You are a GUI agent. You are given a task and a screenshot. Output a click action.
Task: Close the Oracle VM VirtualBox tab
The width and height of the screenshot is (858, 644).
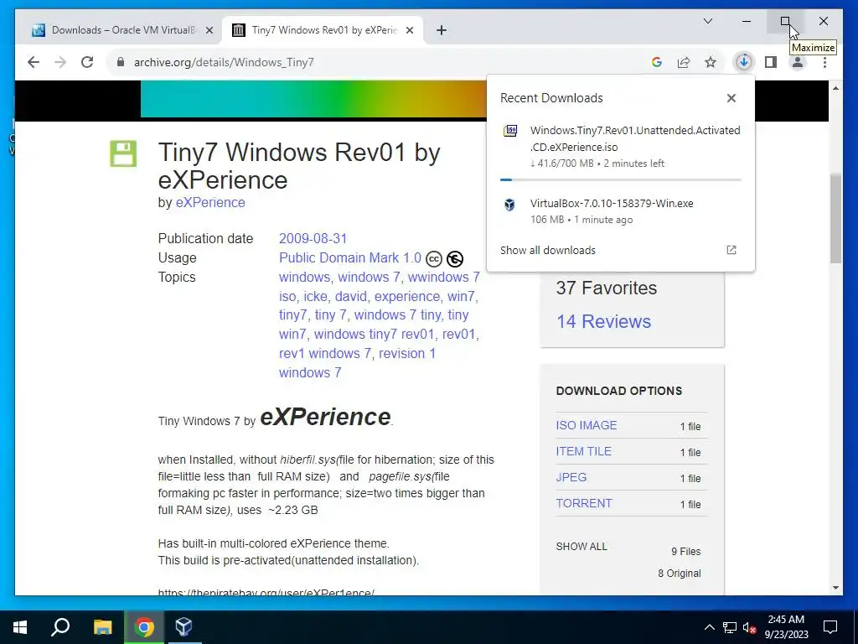coord(209,31)
